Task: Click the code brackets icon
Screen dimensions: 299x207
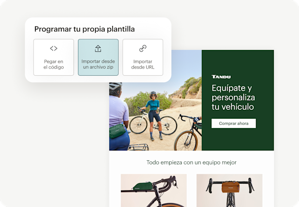Action: [x=54, y=49]
